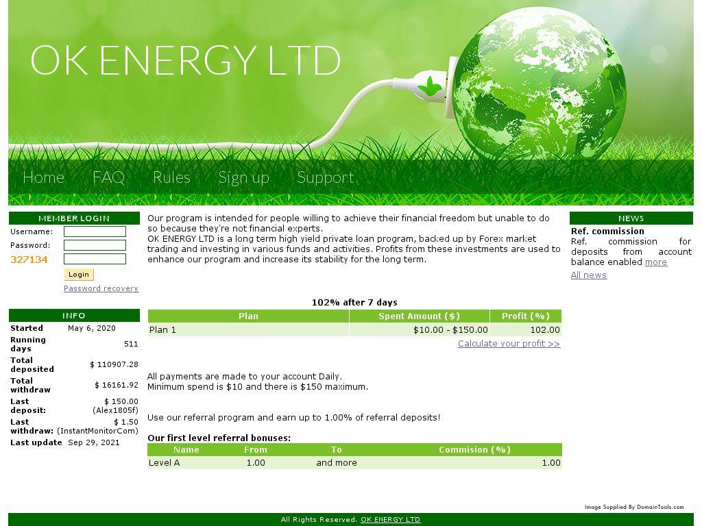Viewport: 702px width, 526px height.
Task: Select the Plan 1 table row label
Action: 162,330
